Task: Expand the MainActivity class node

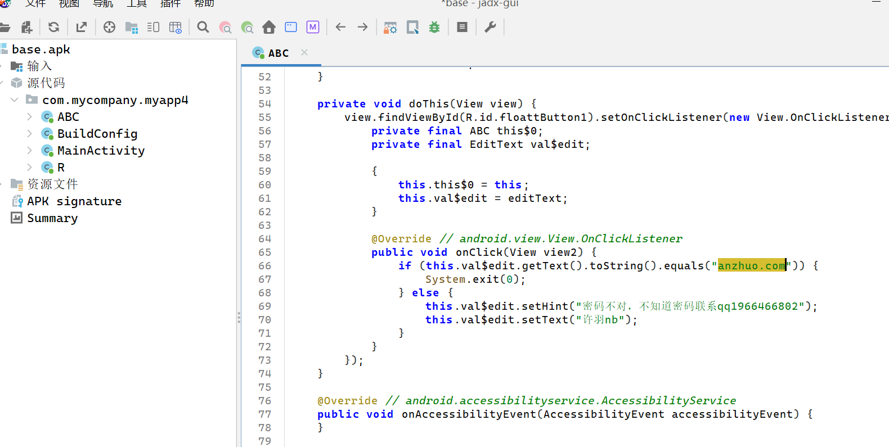Action: pos(29,151)
